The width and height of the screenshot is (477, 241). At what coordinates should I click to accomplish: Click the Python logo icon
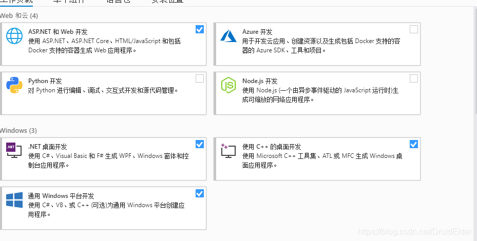(x=14, y=85)
